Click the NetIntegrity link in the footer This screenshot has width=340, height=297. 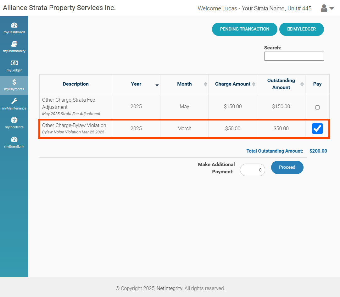coord(169,288)
